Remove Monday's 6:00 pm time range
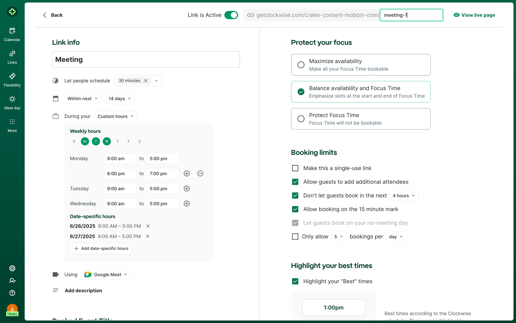This screenshot has height=323, width=516. [200, 174]
